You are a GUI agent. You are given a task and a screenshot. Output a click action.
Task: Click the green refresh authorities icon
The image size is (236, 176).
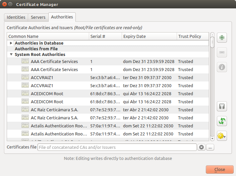[222, 121]
